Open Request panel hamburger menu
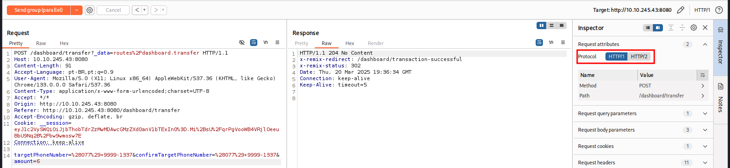 277,42
